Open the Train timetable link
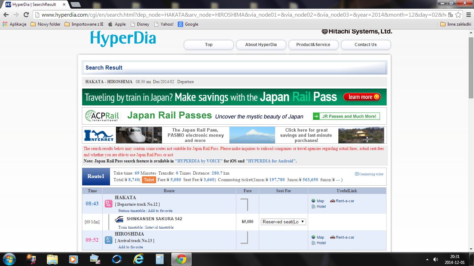 pyautogui.click(x=130, y=228)
